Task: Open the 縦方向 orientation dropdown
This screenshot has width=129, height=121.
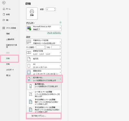Action: [x=44, y=59]
